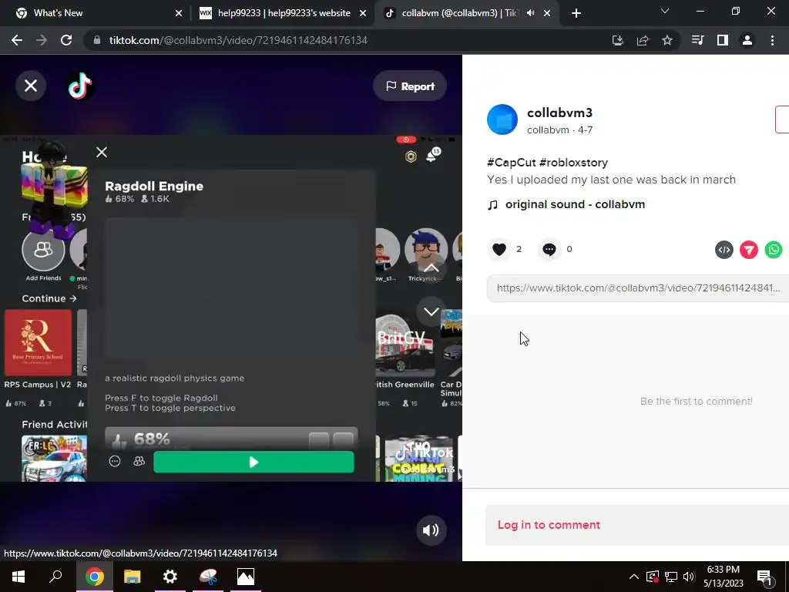The width and height of the screenshot is (789, 592).
Task: Click the Snipping Tool taskbar icon
Action: click(x=208, y=577)
